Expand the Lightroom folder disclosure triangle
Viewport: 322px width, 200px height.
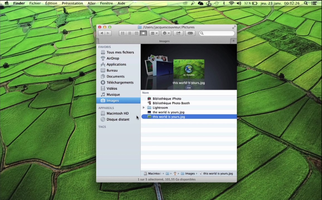(144, 107)
